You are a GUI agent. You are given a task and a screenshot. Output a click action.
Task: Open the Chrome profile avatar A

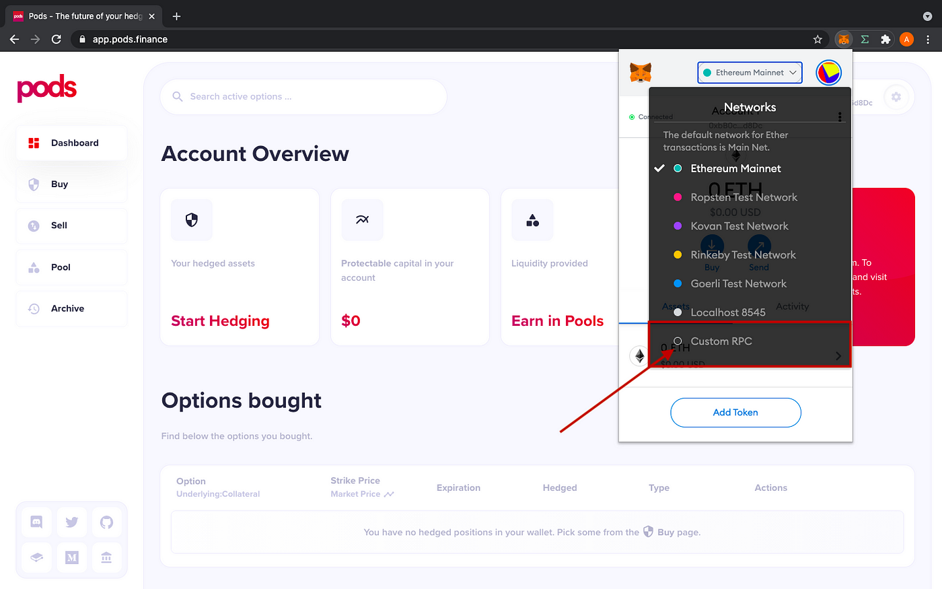906,39
